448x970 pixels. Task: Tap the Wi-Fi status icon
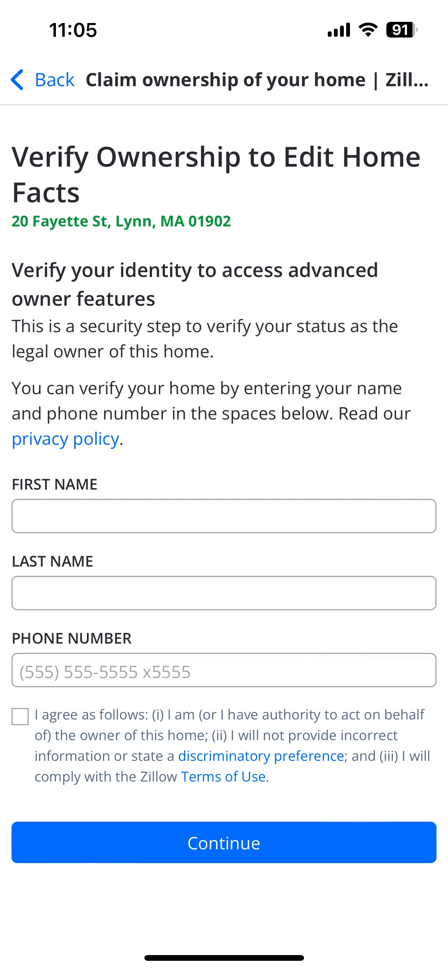(x=368, y=30)
